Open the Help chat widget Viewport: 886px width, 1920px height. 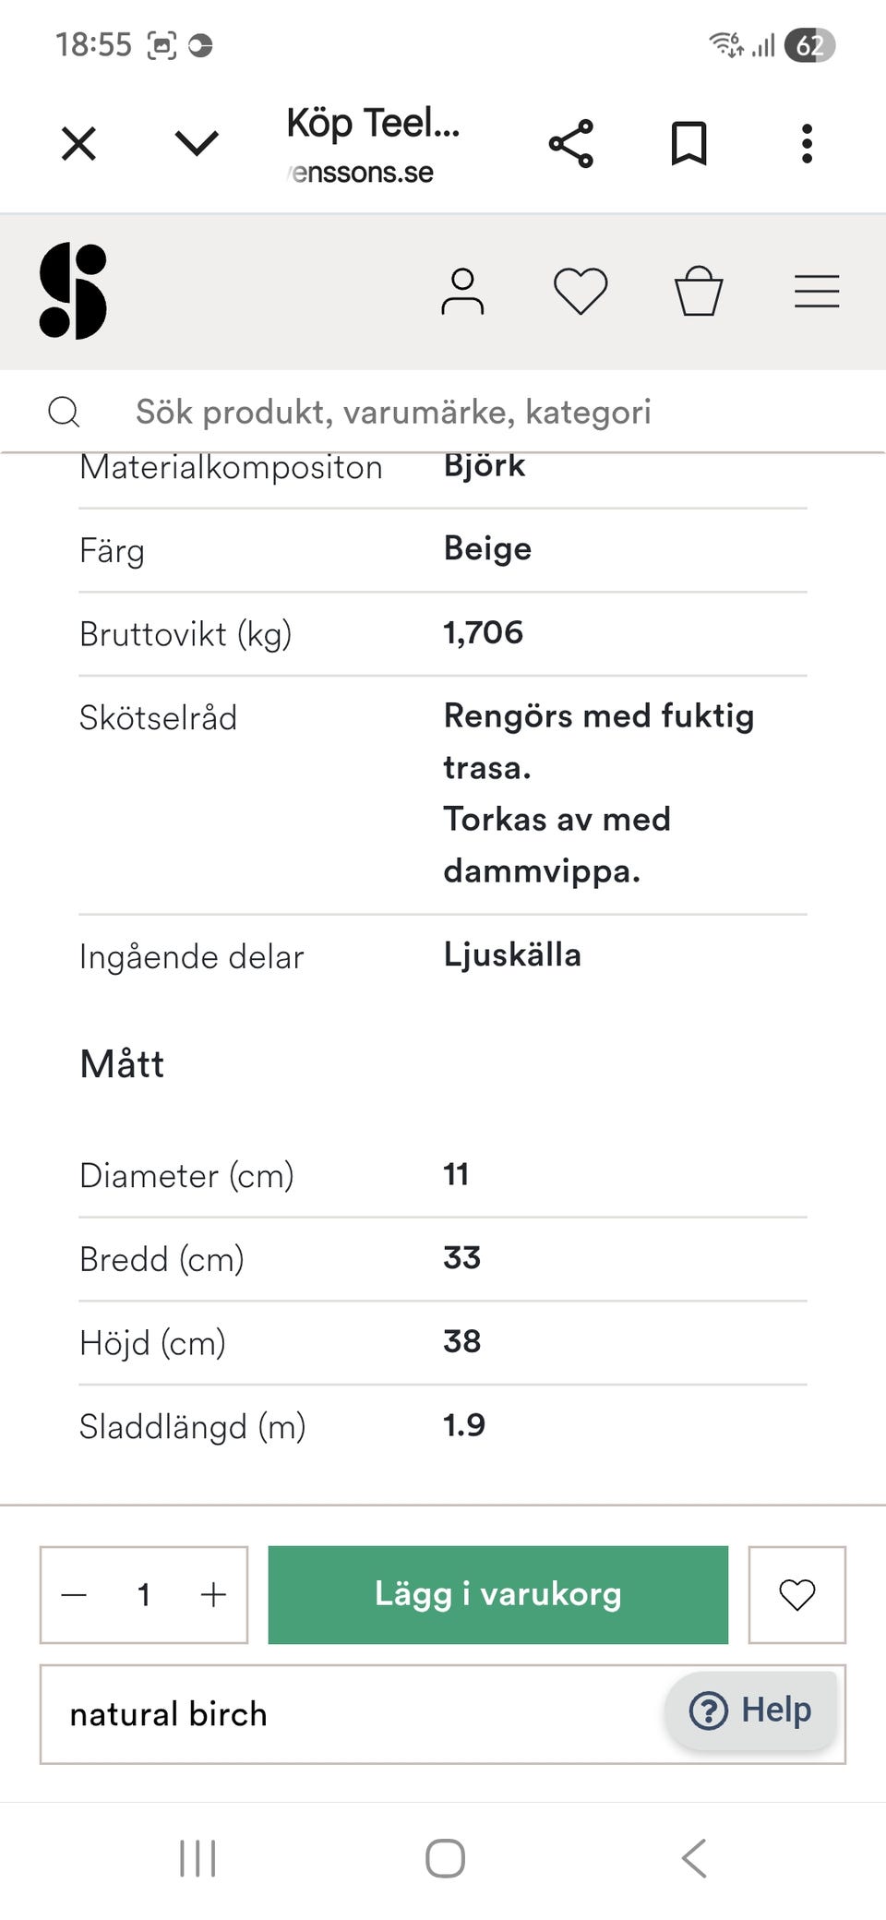point(750,1710)
